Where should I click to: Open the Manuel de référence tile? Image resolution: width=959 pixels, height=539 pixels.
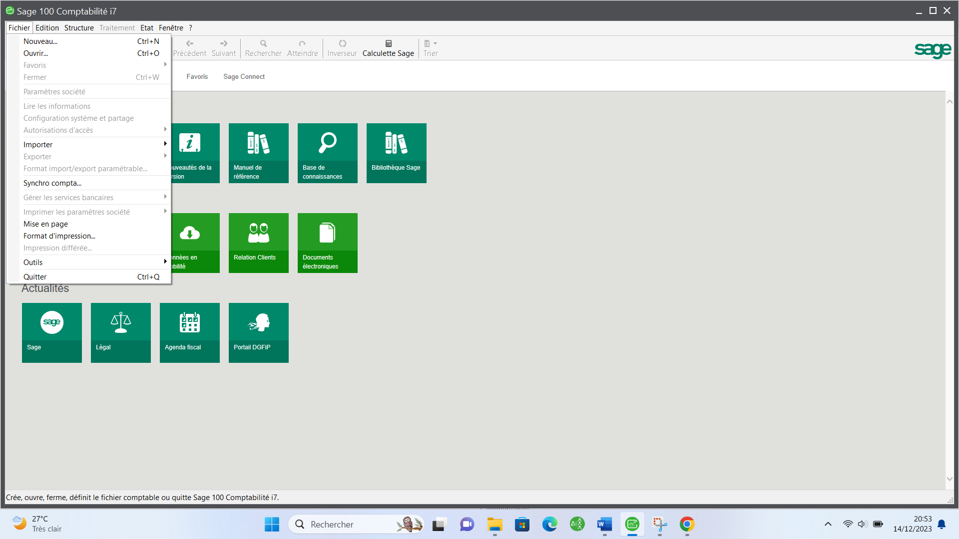[x=258, y=153]
